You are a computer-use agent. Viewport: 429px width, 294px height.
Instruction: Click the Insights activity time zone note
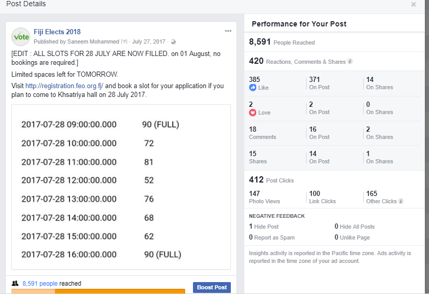point(330,257)
